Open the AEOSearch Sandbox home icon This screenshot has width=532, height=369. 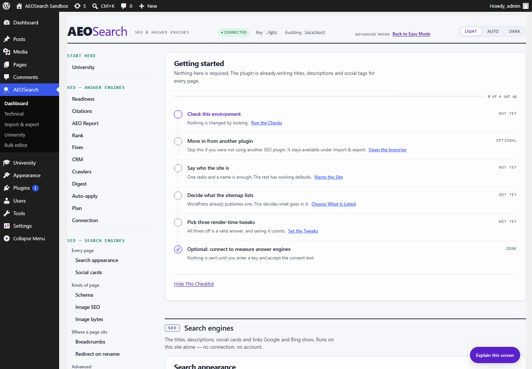(19, 6)
